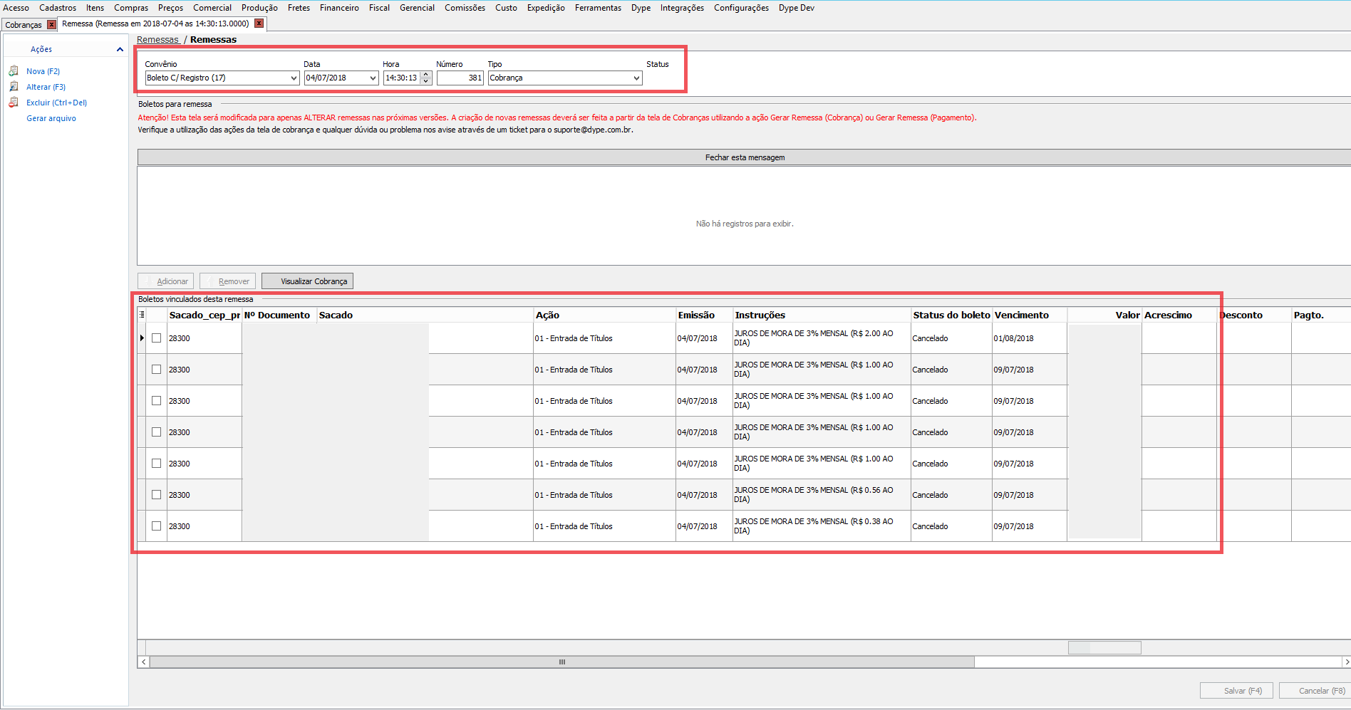Open the Configurações menu
The width and height of the screenshot is (1351, 710).
741,8
